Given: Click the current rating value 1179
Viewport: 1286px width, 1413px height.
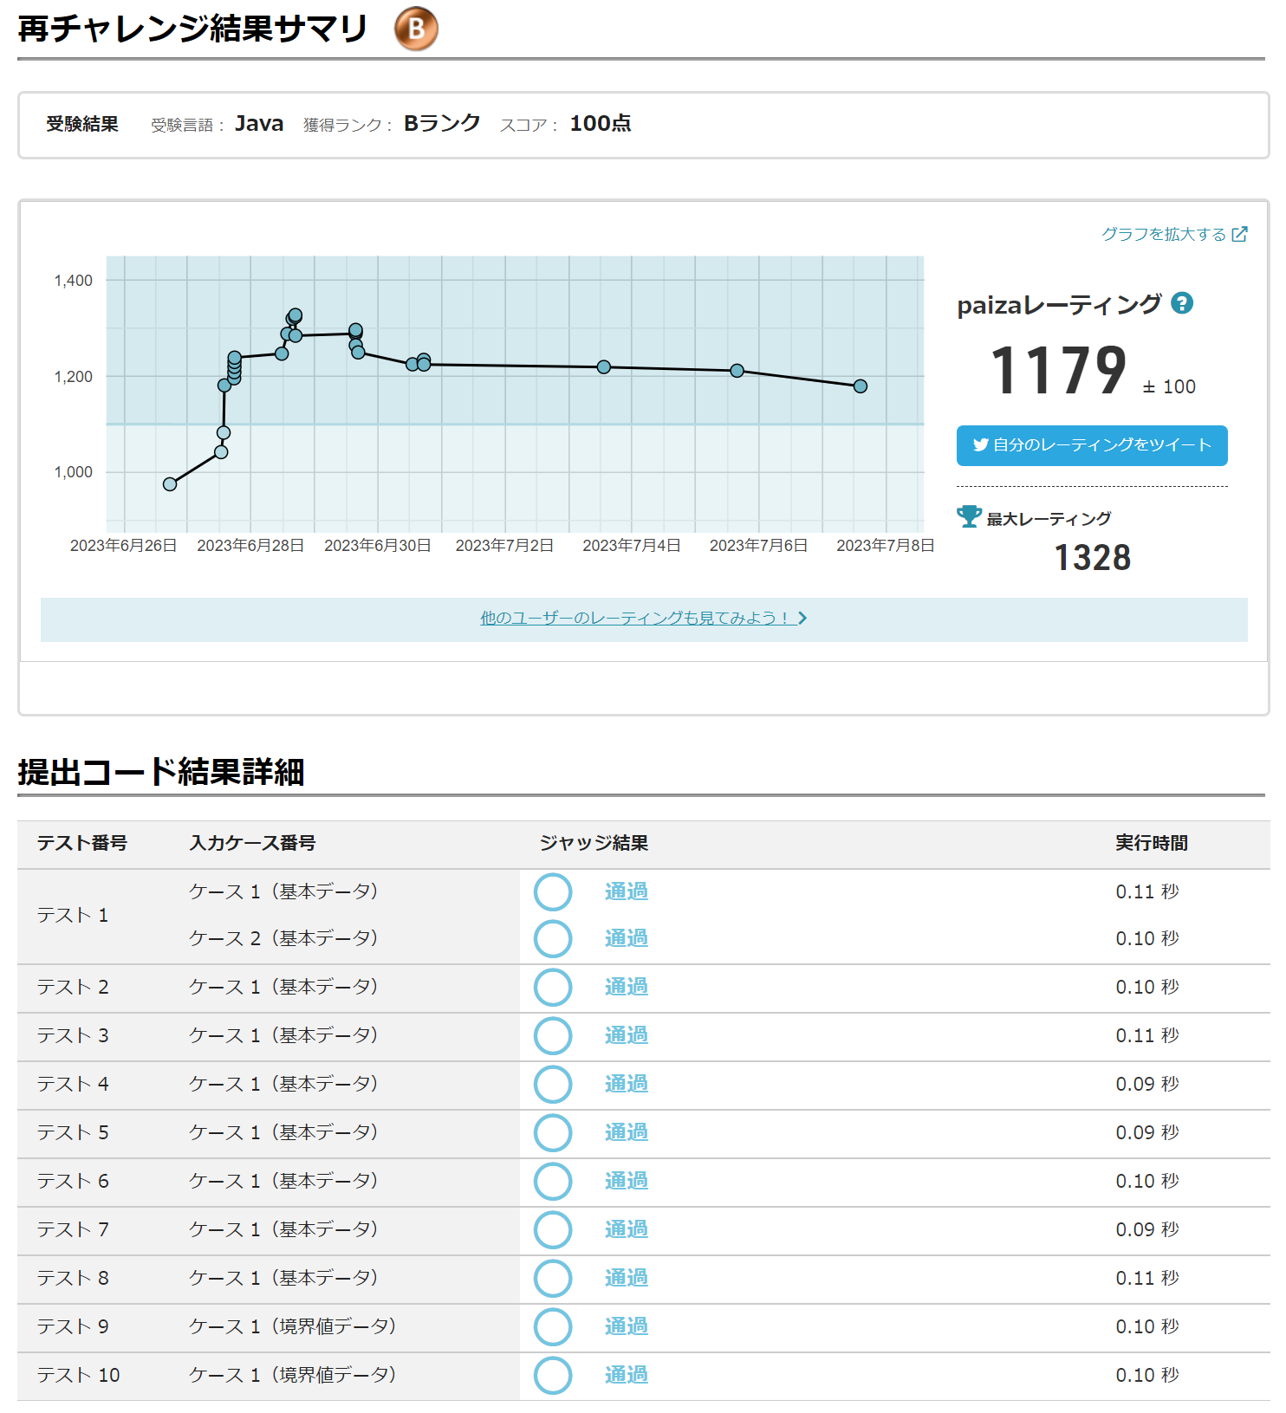Looking at the screenshot, I should pyautogui.click(x=1058, y=372).
